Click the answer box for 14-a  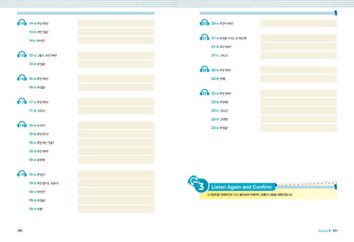[116, 23]
